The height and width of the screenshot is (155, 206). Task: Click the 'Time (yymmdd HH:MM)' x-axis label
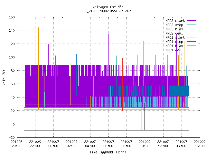108,152
